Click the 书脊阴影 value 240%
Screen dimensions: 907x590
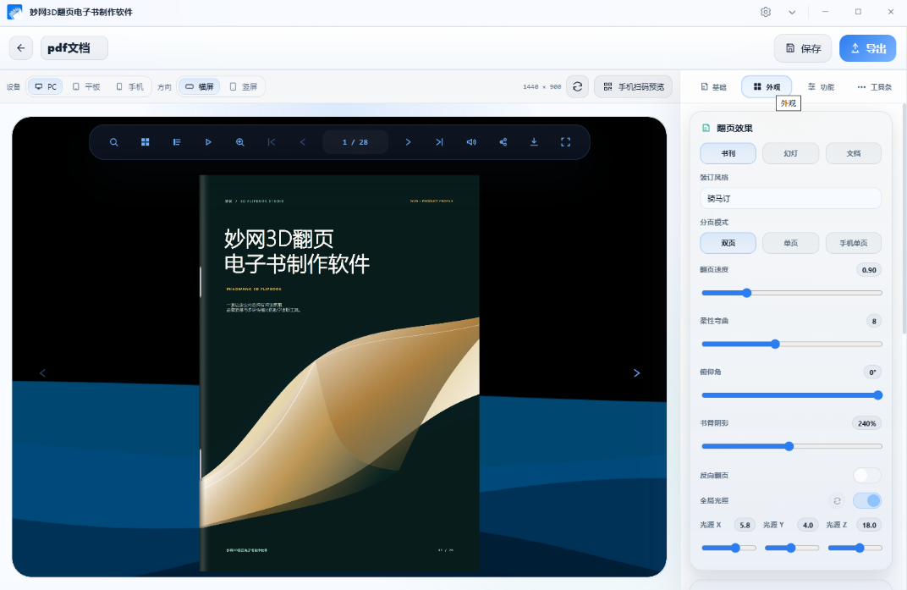866,423
